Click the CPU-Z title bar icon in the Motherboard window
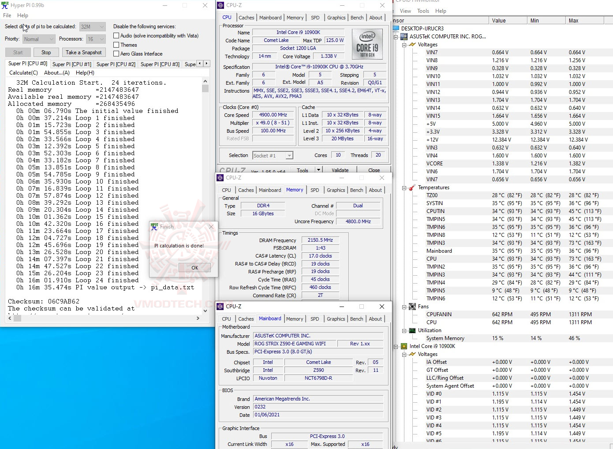Image resolution: width=613 pixels, height=449 pixels. coord(220,307)
